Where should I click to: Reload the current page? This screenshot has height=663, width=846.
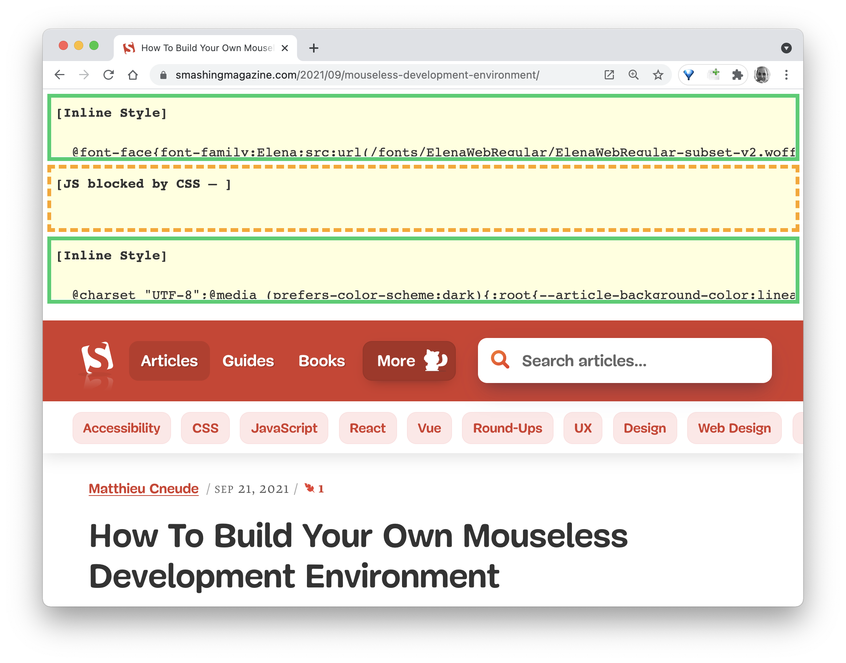coord(109,75)
